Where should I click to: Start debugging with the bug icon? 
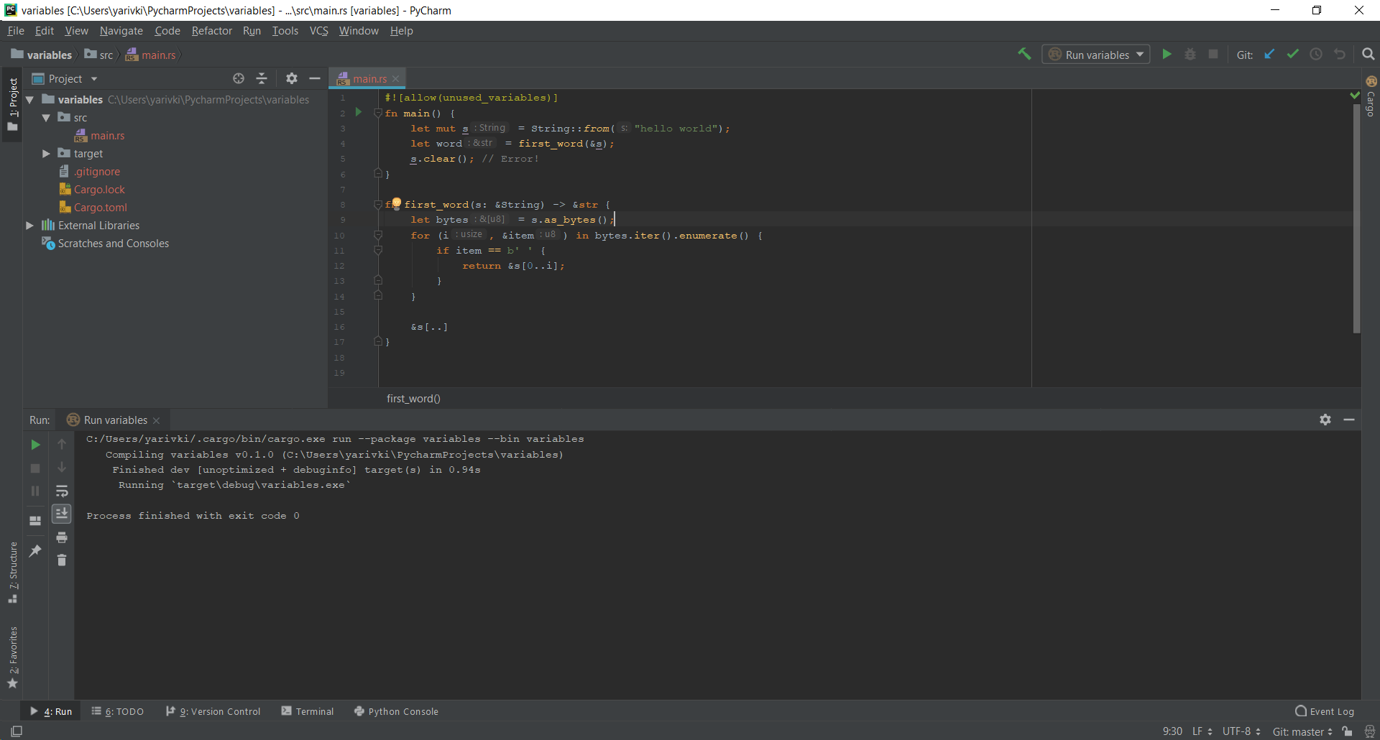pyautogui.click(x=1191, y=54)
